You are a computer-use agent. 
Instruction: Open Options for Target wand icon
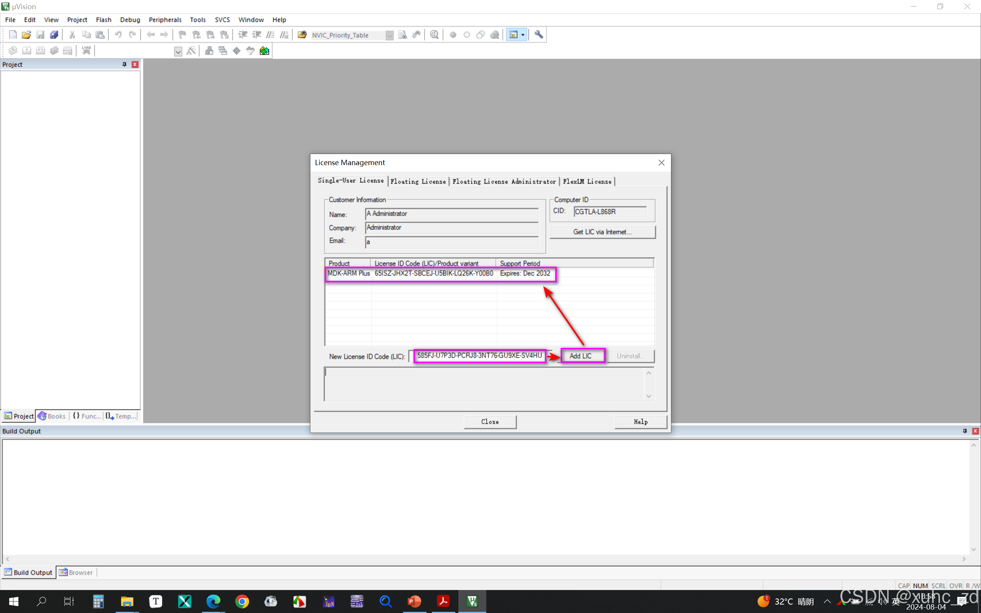click(x=191, y=51)
